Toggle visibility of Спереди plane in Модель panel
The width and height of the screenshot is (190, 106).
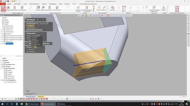point(5,72)
